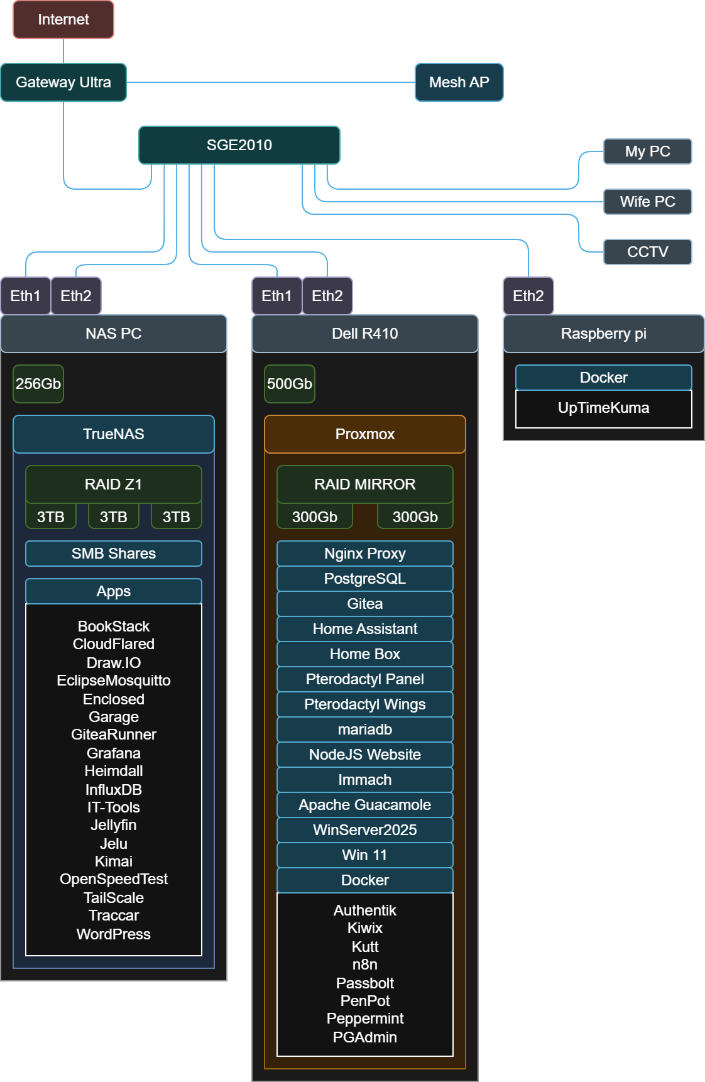Select the CCTV node

point(647,252)
